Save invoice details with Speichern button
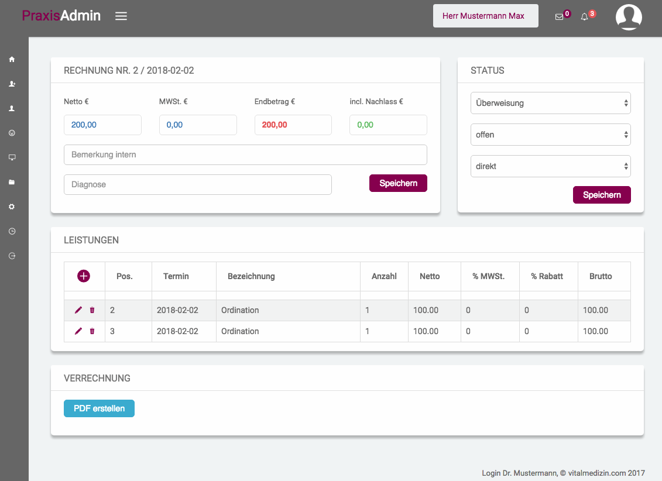The image size is (662, 481). click(x=398, y=183)
